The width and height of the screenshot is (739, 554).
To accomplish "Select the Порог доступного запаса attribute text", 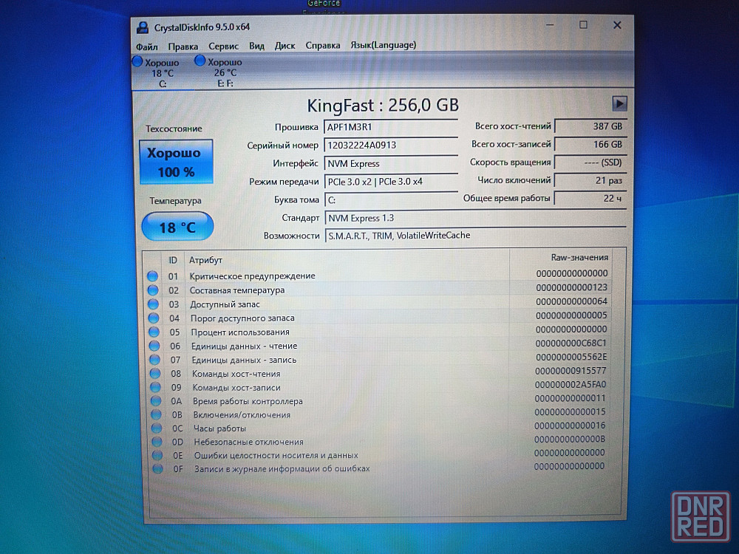I will 242,318.
